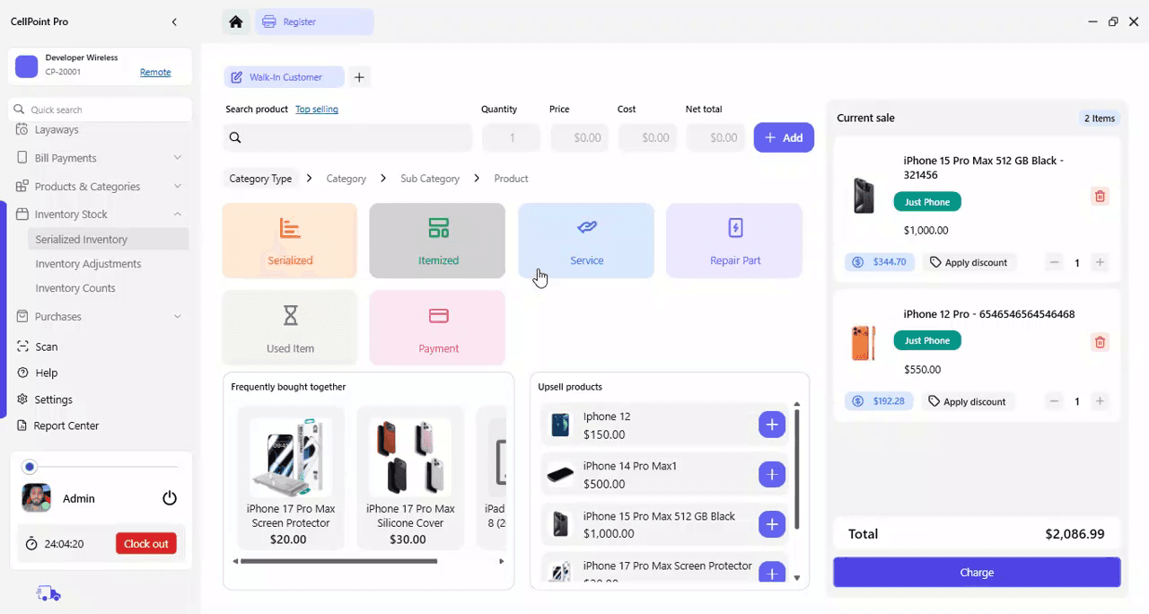Screen dimensions: 1149x614
Task: Focus the Quick search field
Action: pos(101,110)
